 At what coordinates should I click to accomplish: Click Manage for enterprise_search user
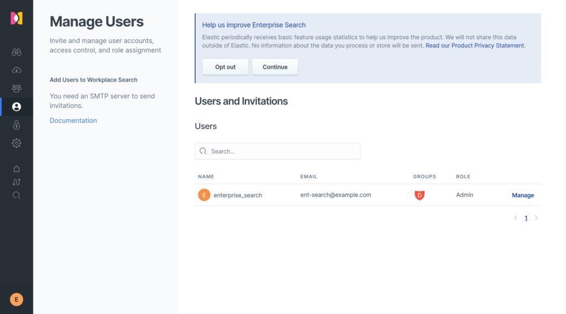point(523,195)
